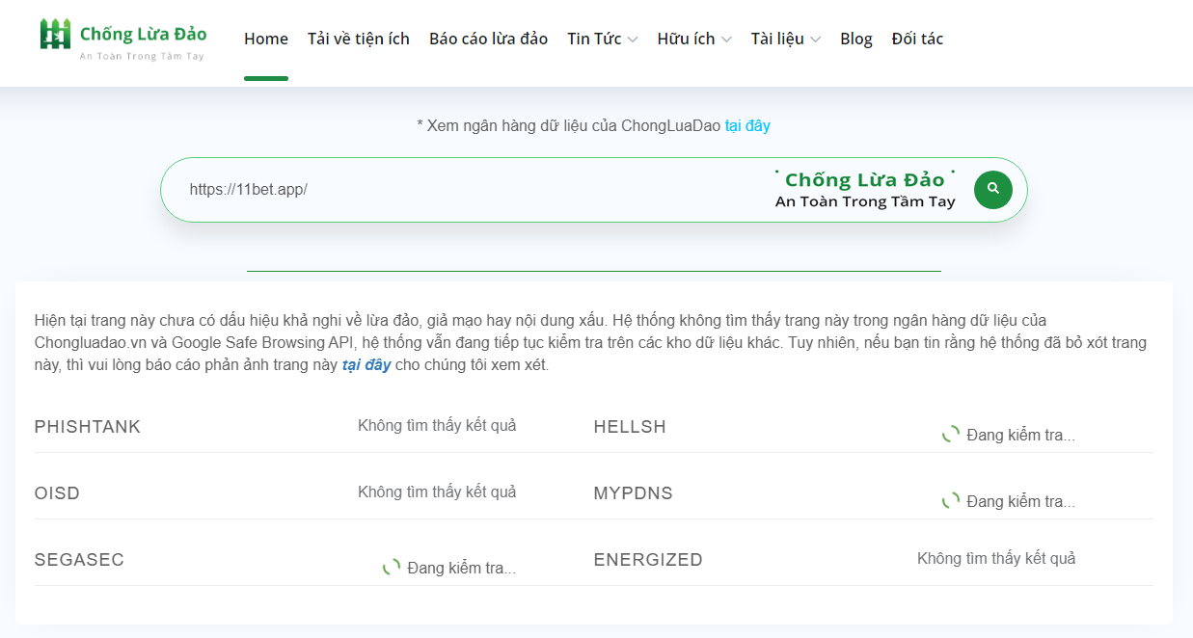The width and height of the screenshot is (1193, 638).
Task: Follow the 'tại đây' data bank link
Action: [747, 125]
